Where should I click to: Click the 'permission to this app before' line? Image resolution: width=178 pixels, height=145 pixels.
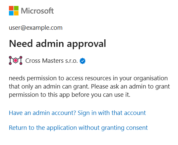tap(70, 95)
